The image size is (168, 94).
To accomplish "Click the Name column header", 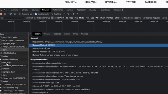I will tap(14, 34).
